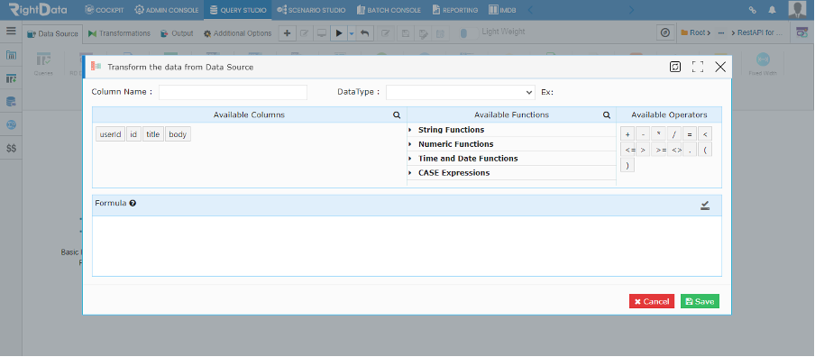
Task: Click the compass target icon near Root
Action: point(664,32)
